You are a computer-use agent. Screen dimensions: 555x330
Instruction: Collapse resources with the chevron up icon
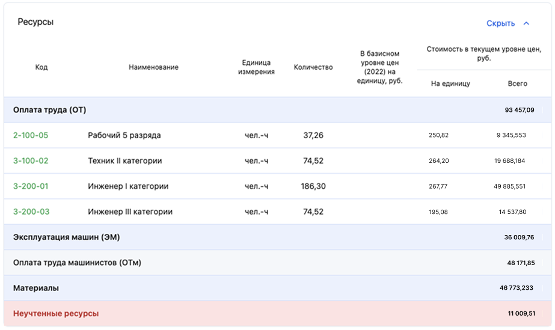click(x=526, y=23)
